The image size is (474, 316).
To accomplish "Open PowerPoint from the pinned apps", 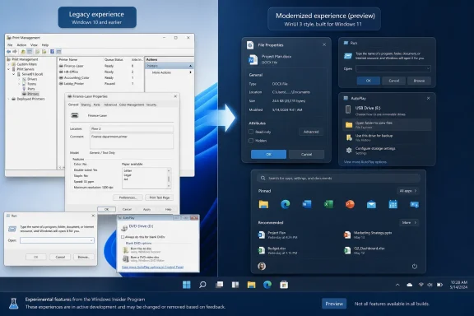I will tap(350, 204).
